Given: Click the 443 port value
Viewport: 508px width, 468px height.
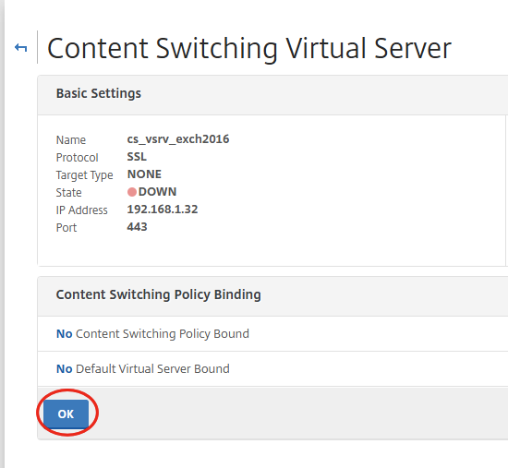Looking at the screenshot, I should [137, 227].
